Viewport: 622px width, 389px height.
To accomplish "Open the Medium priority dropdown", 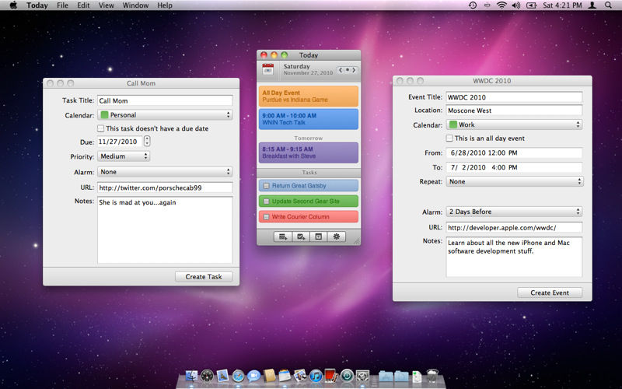I will (x=124, y=156).
